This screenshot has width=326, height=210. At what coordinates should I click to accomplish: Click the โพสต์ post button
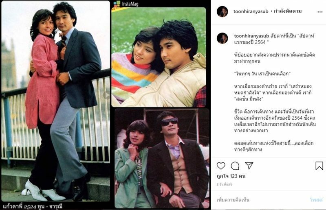317,200
